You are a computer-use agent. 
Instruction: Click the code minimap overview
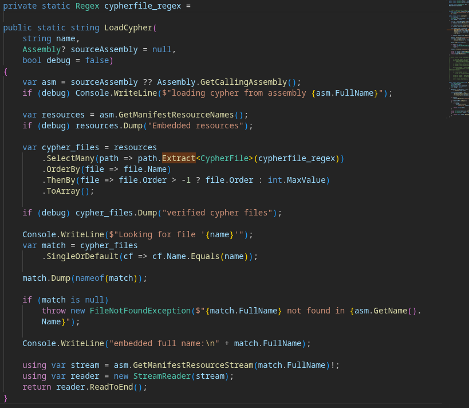click(x=458, y=59)
